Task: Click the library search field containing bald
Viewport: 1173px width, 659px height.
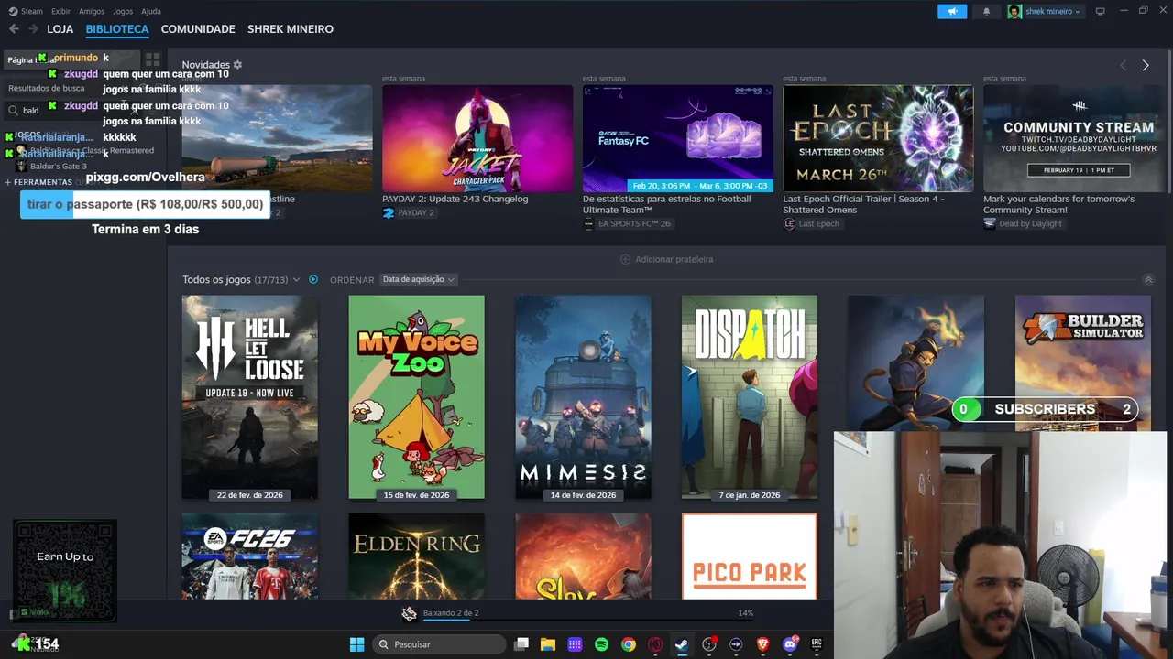Action: pyautogui.click(x=73, y=110)
